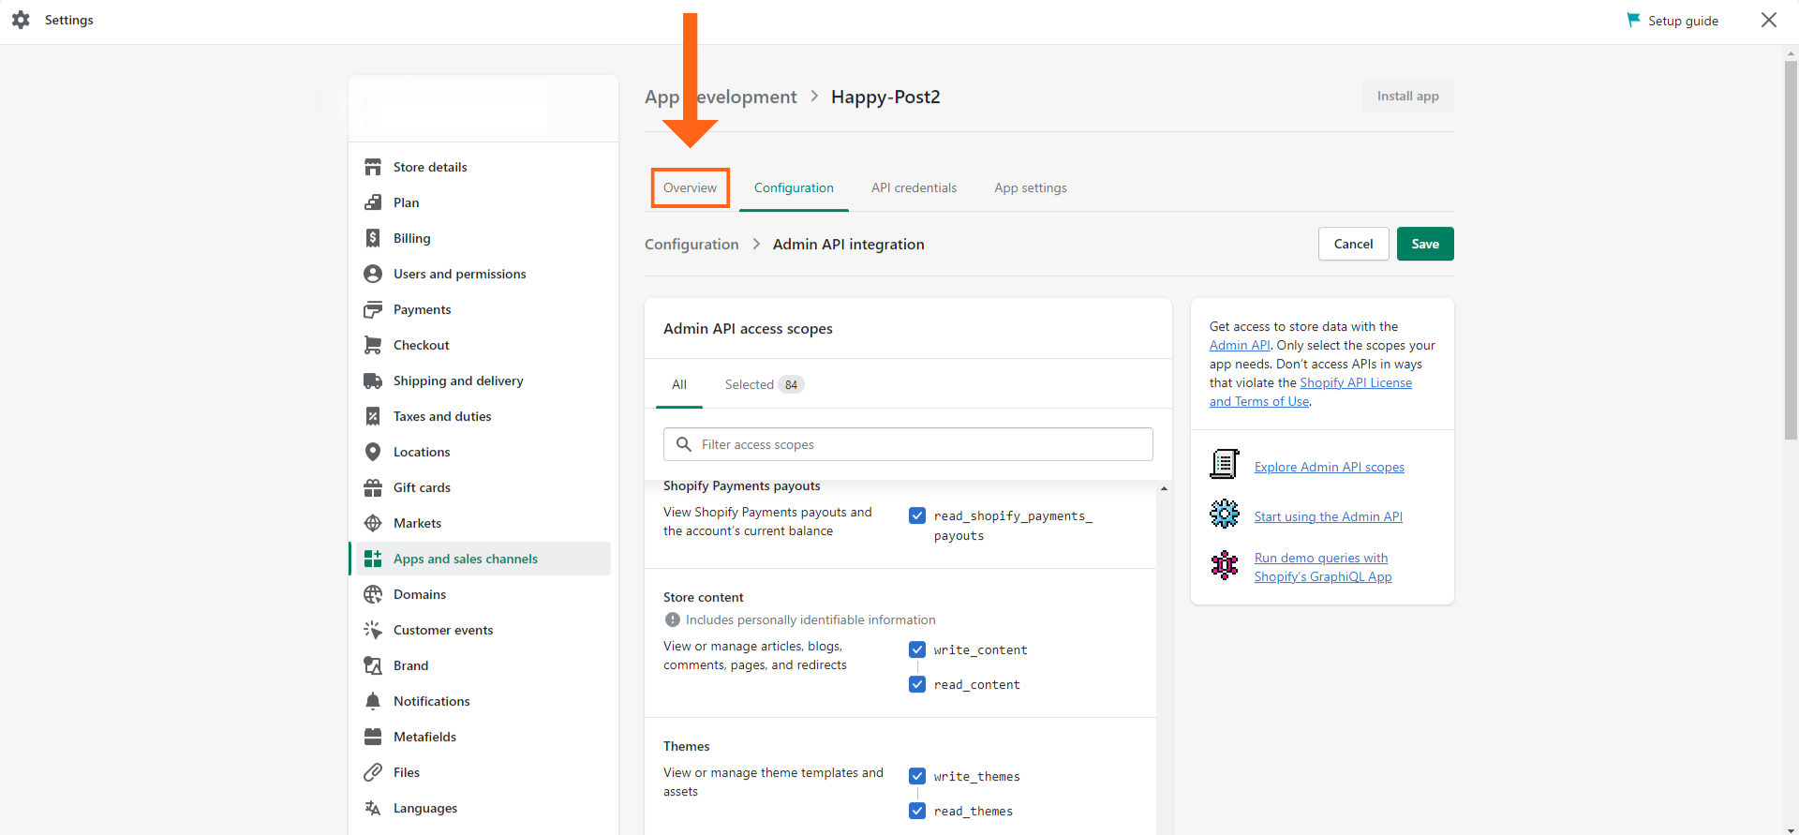1799x835 pixels.
Task: Open the Explore Admin API scopes link
Action: point(1329,467)
